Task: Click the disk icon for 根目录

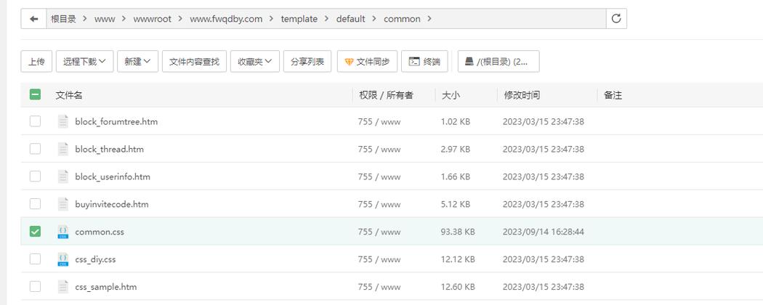Action: [469, 61]
